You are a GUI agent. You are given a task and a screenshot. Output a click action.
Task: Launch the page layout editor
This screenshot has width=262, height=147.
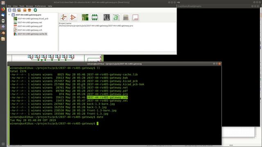[x=136, y=17]
